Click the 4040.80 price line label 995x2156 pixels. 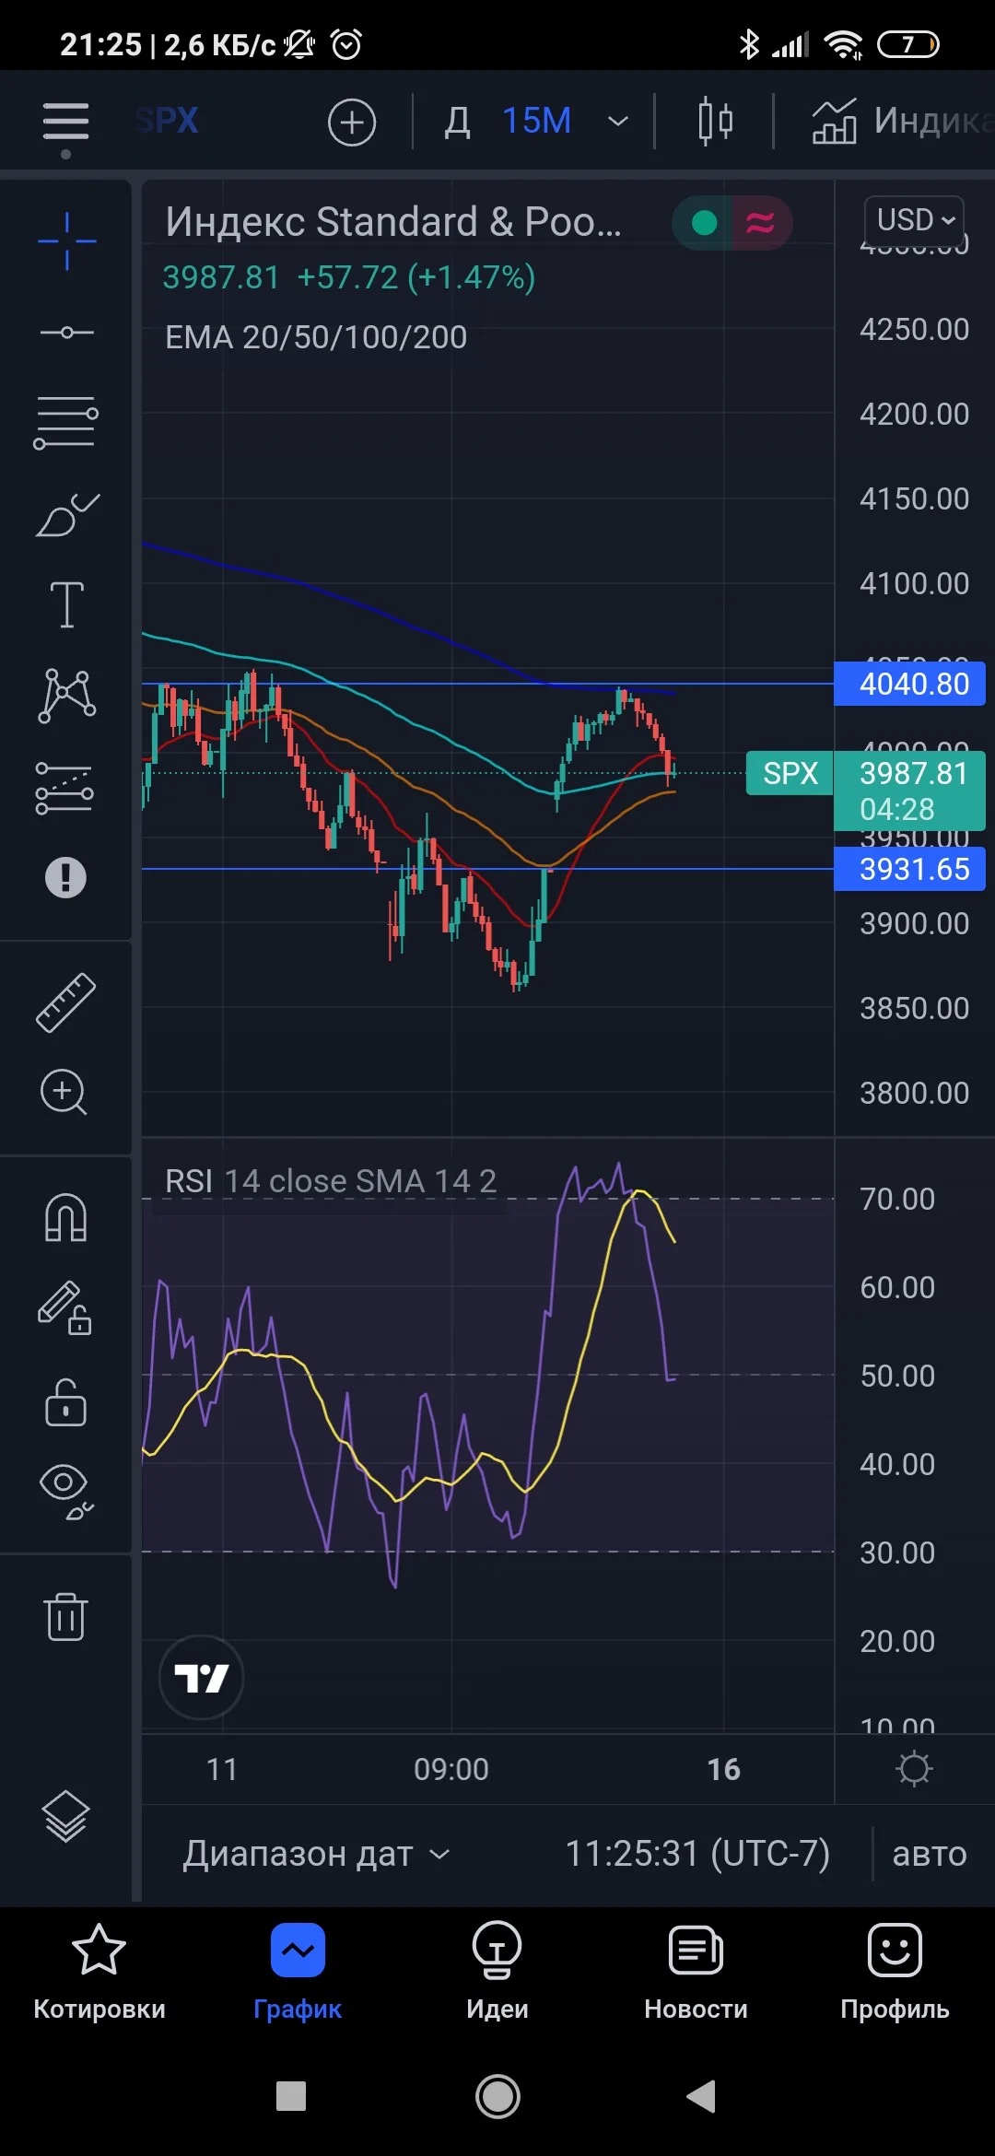pos(909,684)
